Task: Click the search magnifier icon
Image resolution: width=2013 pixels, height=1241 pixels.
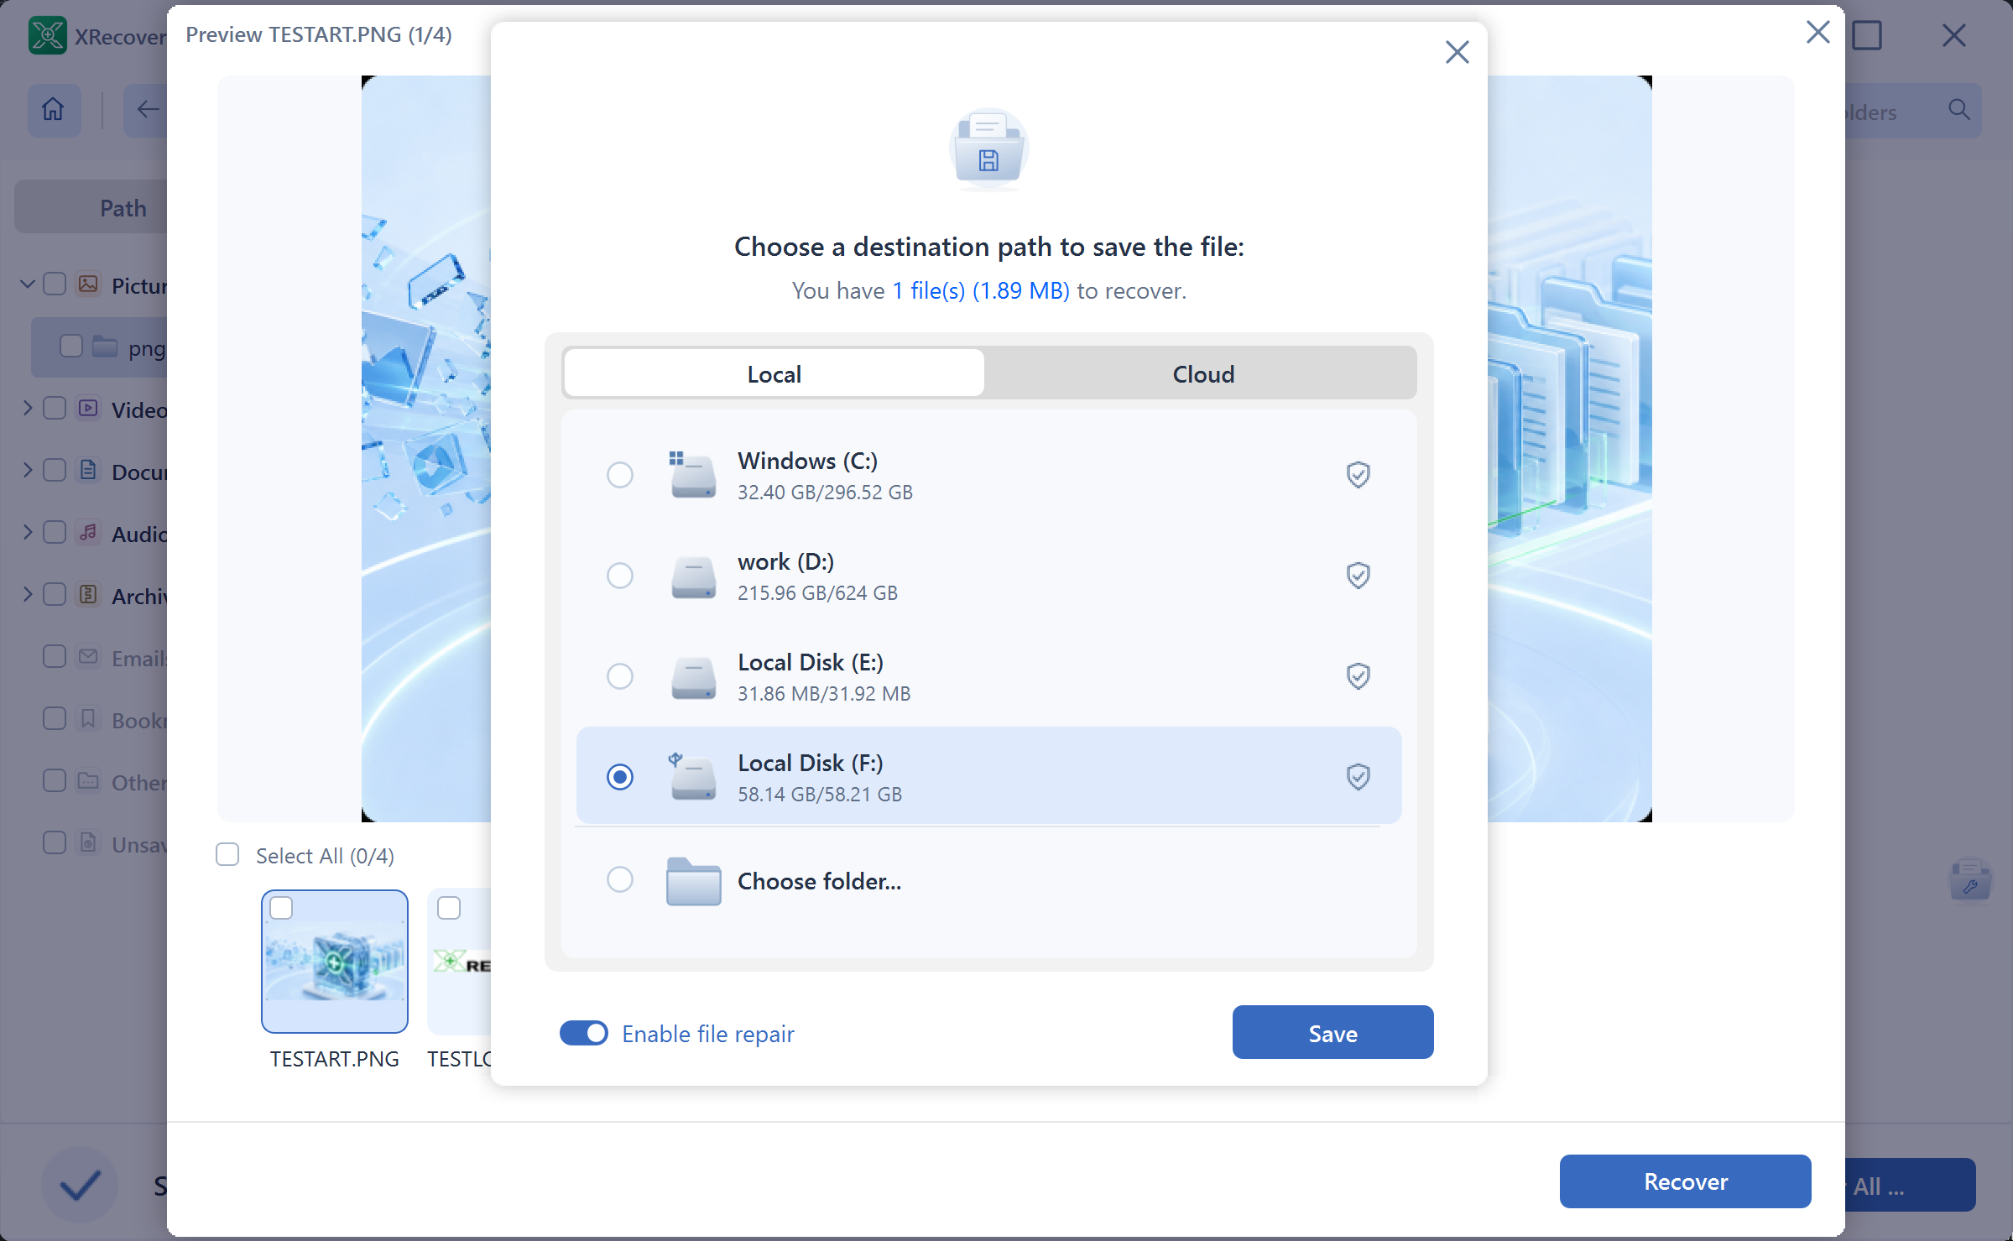Action: tap(1958, 110)
